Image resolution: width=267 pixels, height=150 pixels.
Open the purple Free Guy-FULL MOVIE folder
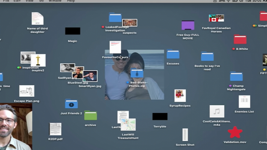[x=188, y=25]
